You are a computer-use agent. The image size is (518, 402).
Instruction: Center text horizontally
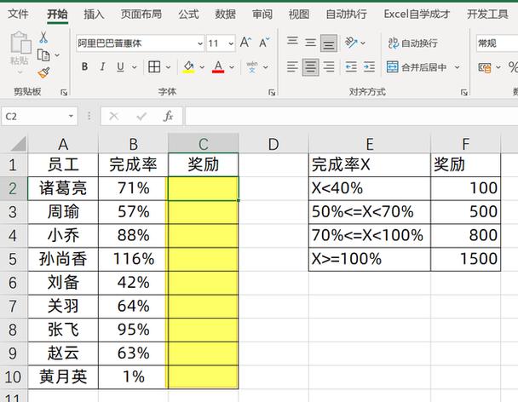[x=310, y=67]
